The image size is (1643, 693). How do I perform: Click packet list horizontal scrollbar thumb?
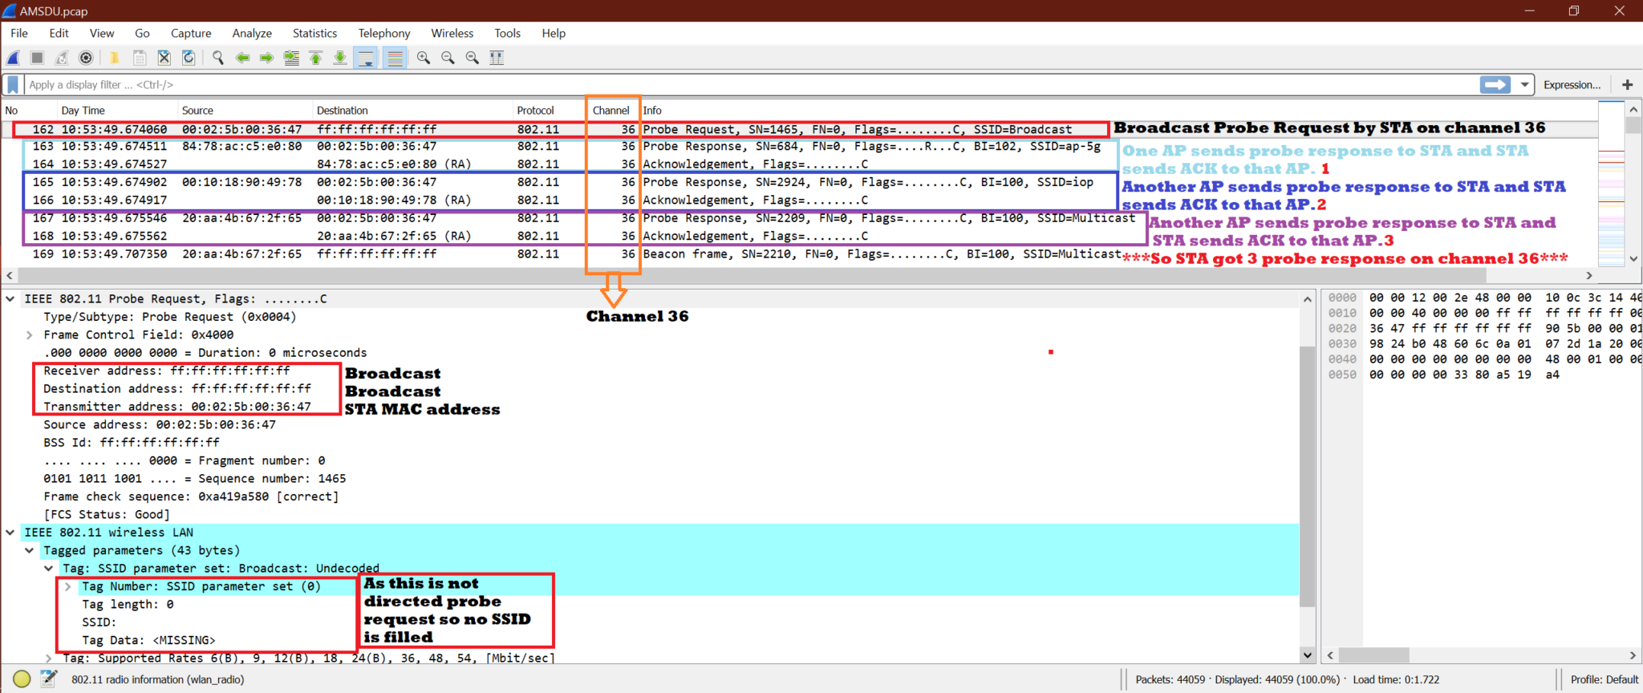click(x=751, y=275)
